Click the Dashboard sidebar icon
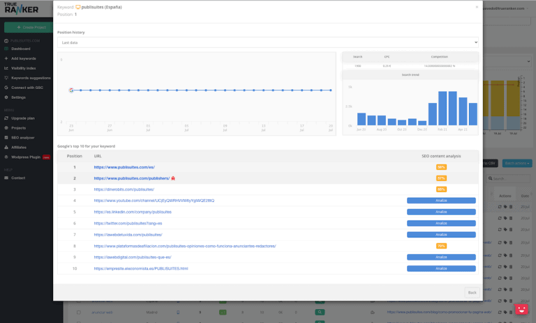The height and width of the screenshot is (323, 536). (6, 49)
